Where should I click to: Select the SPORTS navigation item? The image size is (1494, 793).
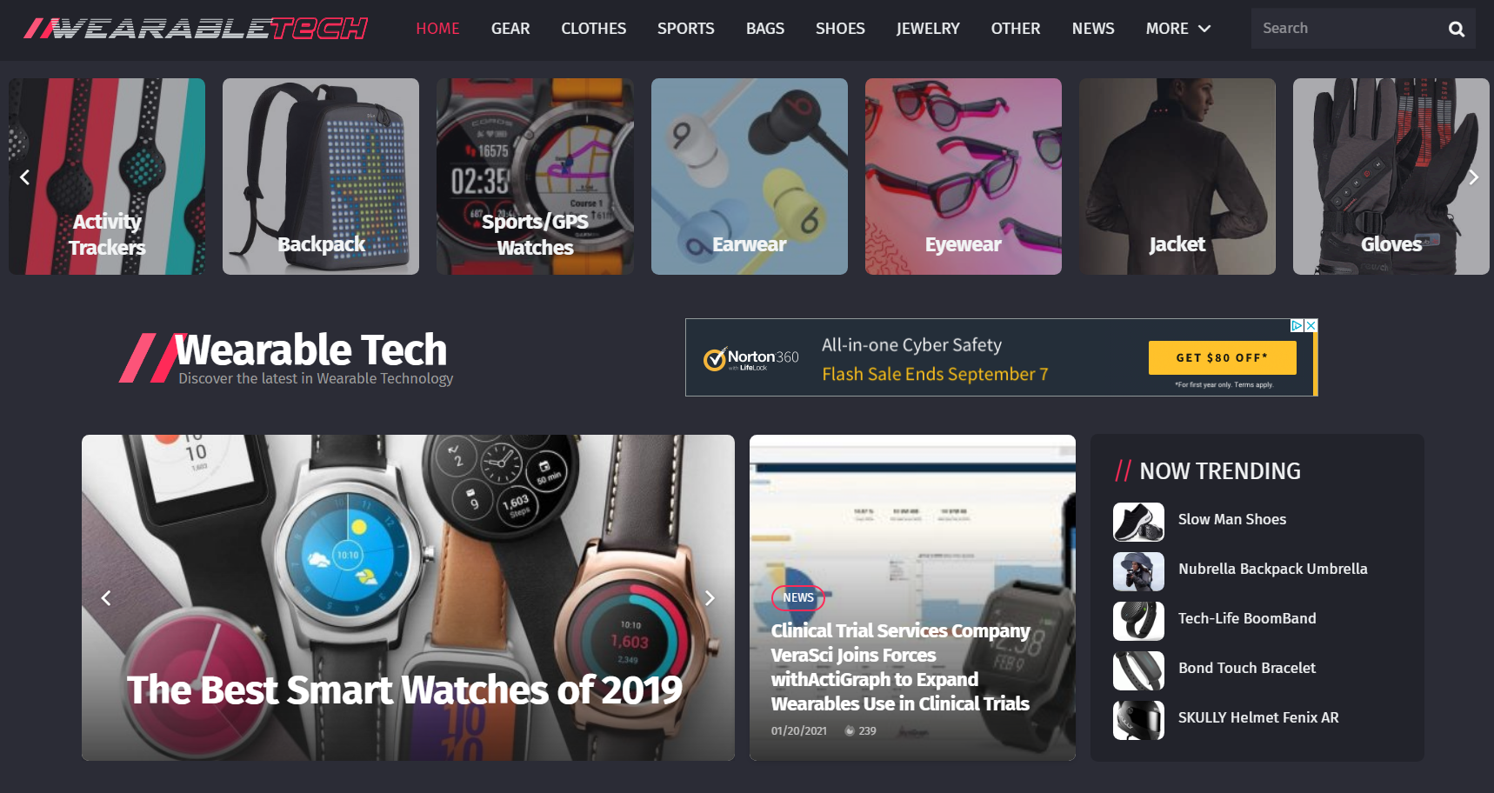(685, 29)
